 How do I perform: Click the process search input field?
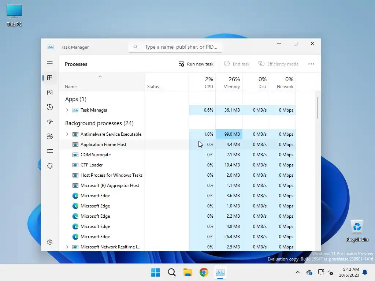pos(175,47)
